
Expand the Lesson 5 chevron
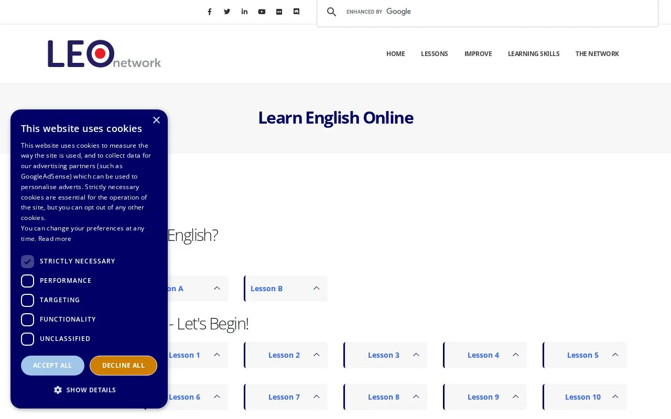(615, 355)
